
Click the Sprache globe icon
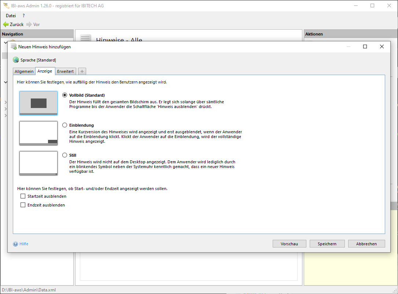point(16,60)
